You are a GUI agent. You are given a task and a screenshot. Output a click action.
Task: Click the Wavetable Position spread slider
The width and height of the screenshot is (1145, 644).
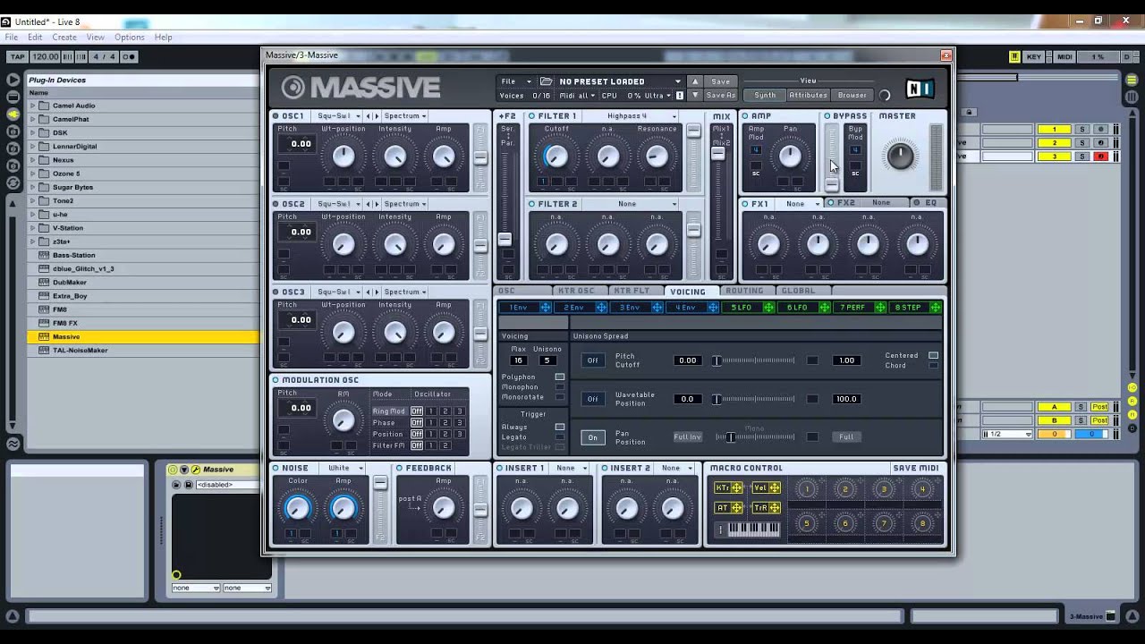point(755,399)
